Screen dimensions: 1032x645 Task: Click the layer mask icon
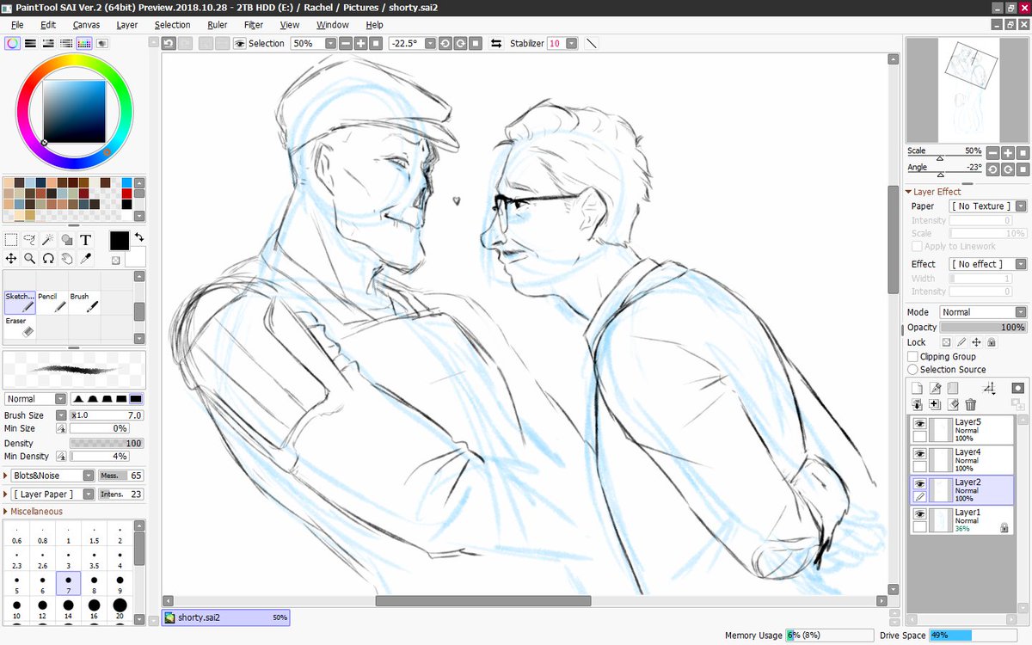1018,389
